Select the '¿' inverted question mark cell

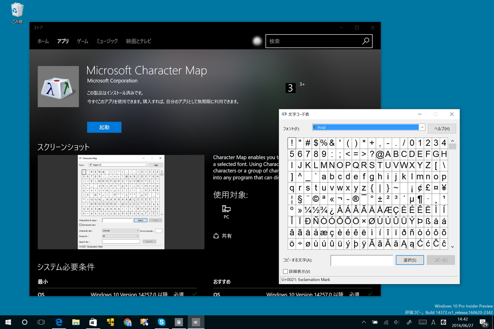point(332,210)
